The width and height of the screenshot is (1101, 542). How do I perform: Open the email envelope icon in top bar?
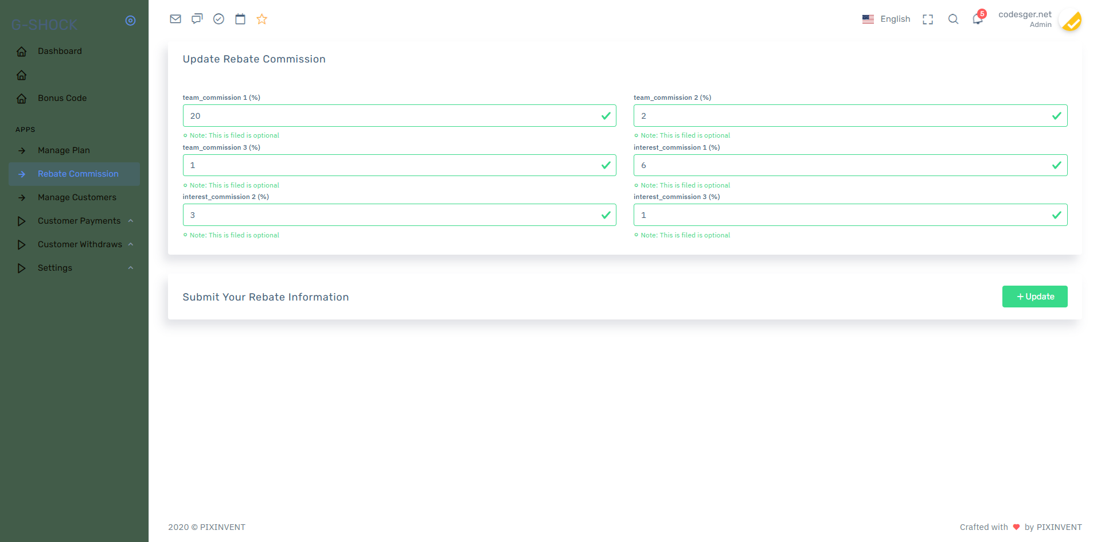pyautogui.click(x=175, y=19)
